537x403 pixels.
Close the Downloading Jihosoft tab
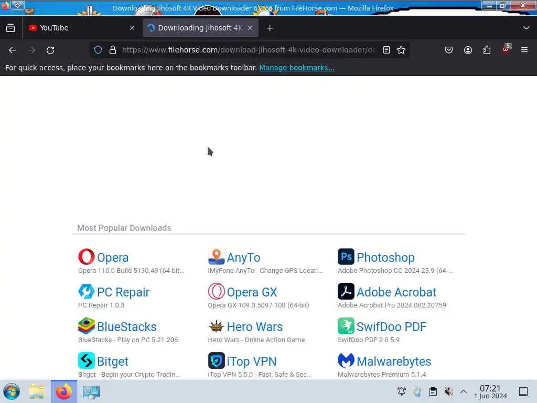(250, 28)
